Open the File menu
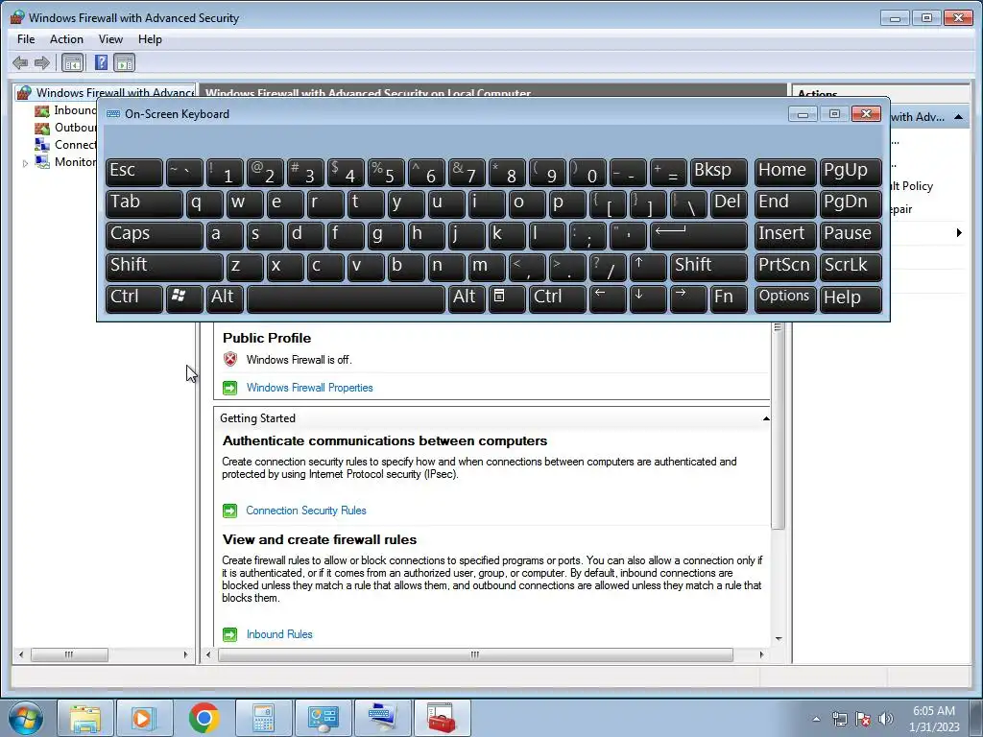This screenshot has width=983, height=737. pos(26,38)
